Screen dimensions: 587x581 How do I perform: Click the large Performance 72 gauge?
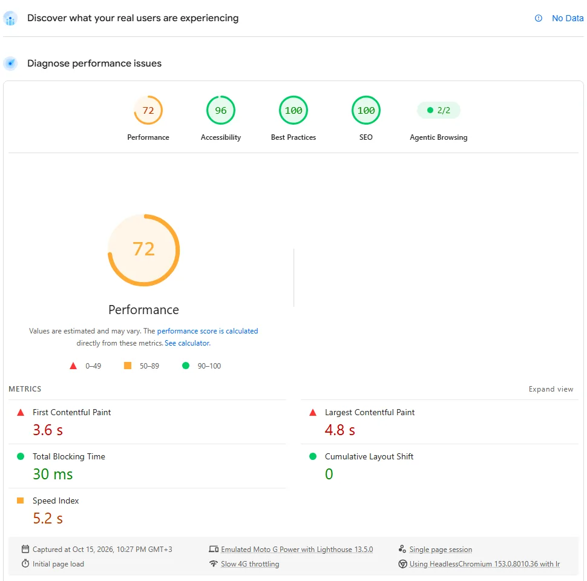click(144, 250)
